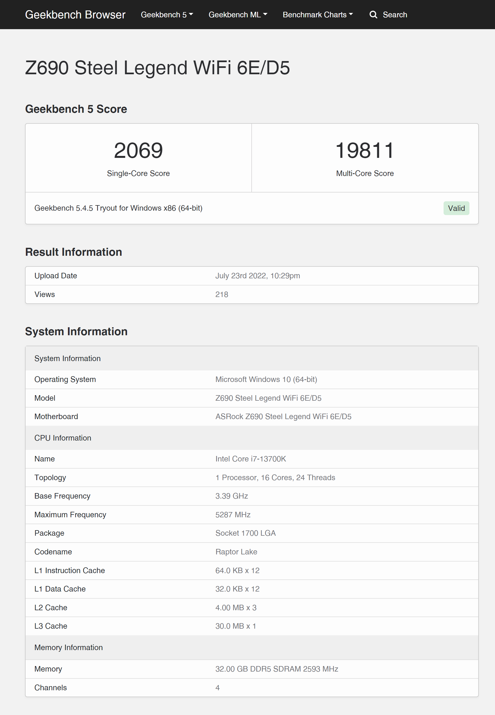The height and width of the screenshot is (715, 495).
Task: Select the Intel Core i7-13700K name value
Action: point(251,459)
